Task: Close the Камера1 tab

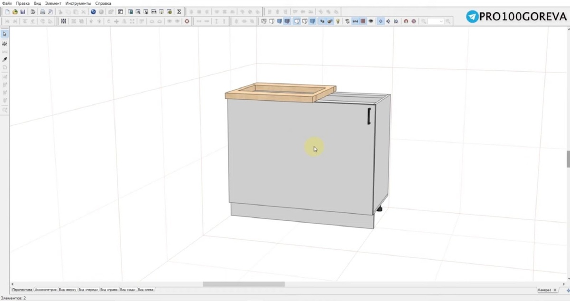Action: point(555,290)
